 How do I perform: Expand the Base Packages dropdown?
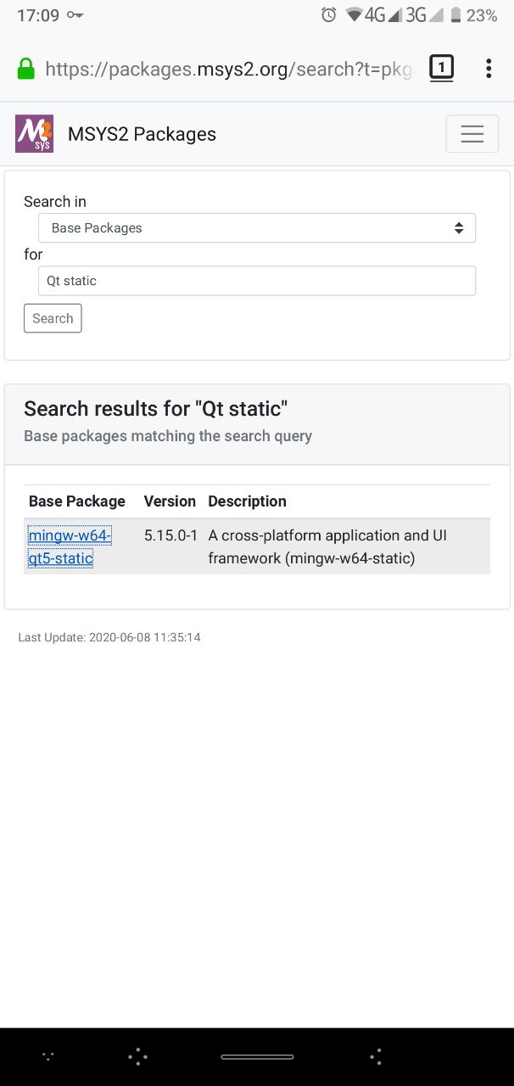tap(257, 227)
